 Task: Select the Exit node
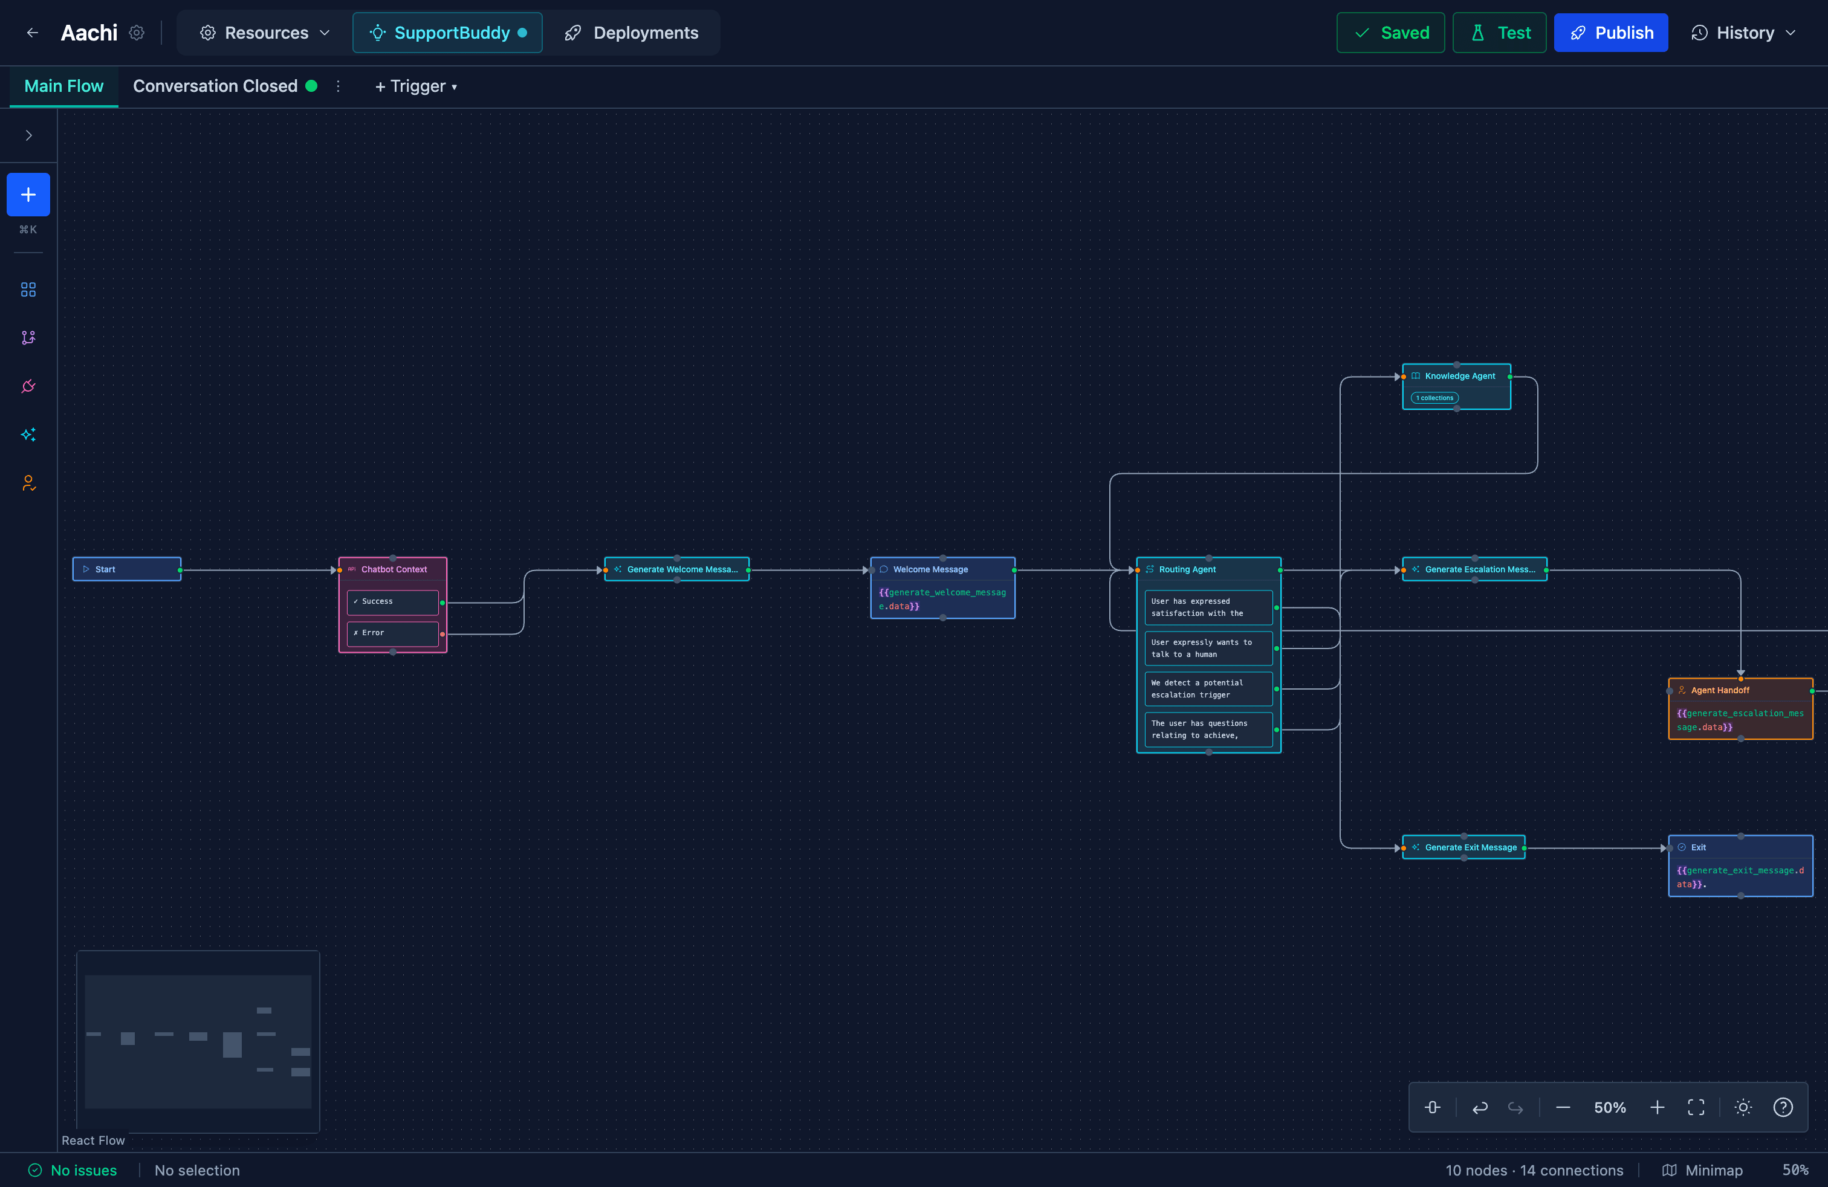point(1740,865)
